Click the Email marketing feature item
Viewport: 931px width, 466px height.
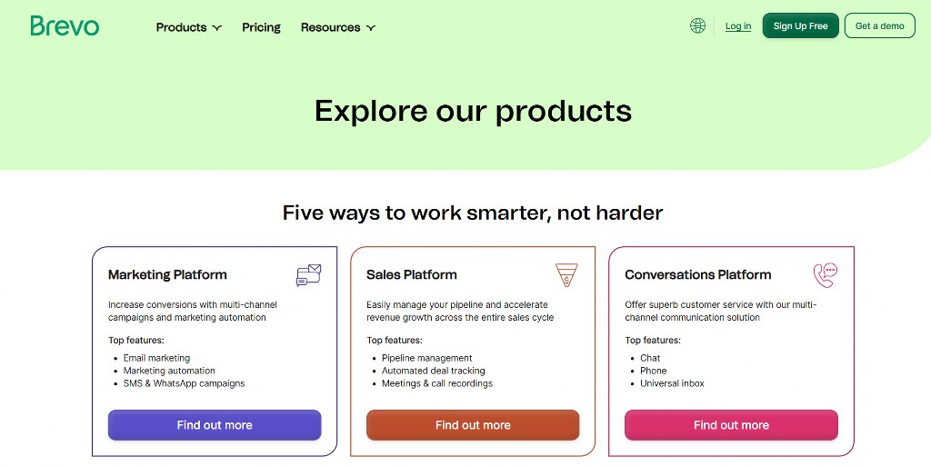click(156, 358)
